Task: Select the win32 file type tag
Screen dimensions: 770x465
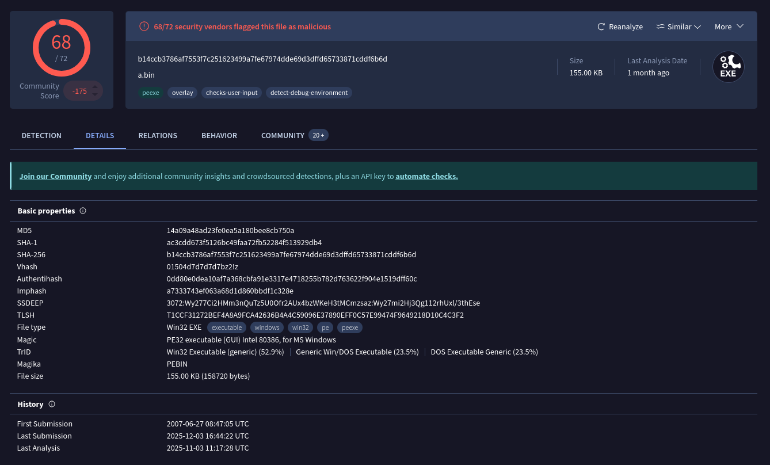Action: click(300, 327)
